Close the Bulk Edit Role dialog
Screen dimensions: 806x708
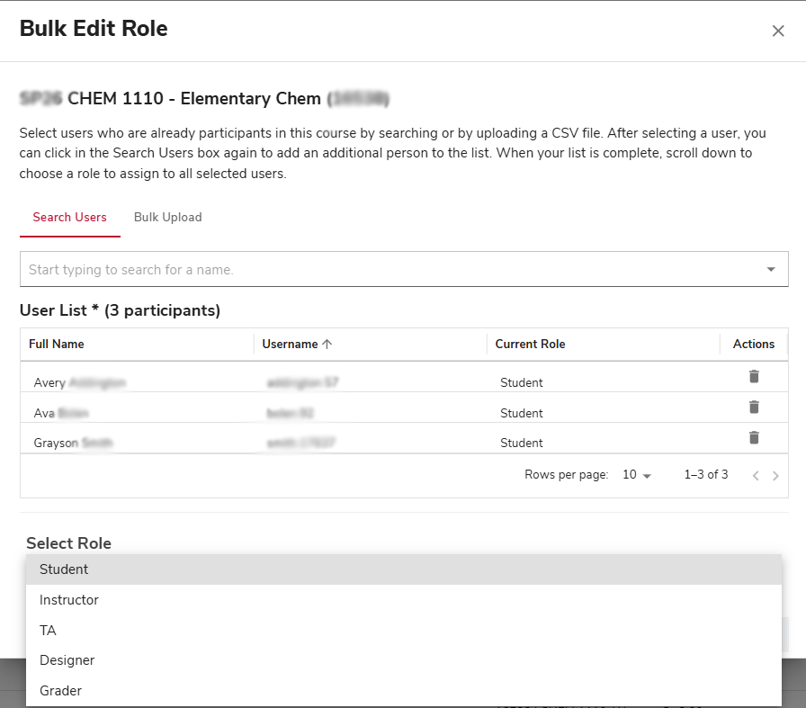click(x=778, y=31)
